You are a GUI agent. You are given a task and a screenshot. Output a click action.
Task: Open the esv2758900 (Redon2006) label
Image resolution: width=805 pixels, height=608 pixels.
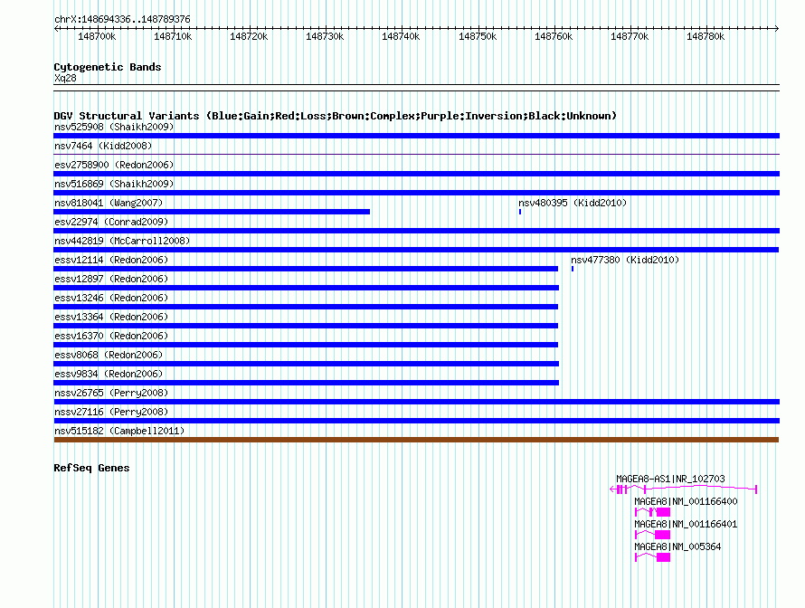(x=114, y=165)
